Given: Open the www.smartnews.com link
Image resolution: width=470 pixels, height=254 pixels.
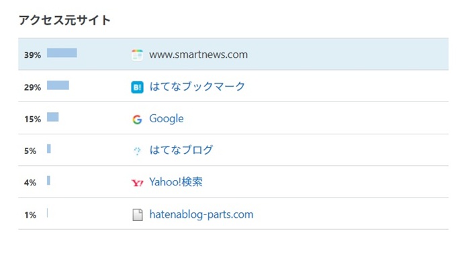Looking at the screenshot, I should (x=199, y=54).
